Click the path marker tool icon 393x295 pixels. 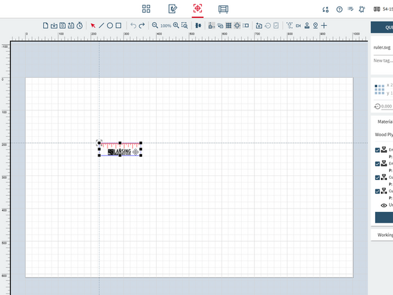pos(289,25)
